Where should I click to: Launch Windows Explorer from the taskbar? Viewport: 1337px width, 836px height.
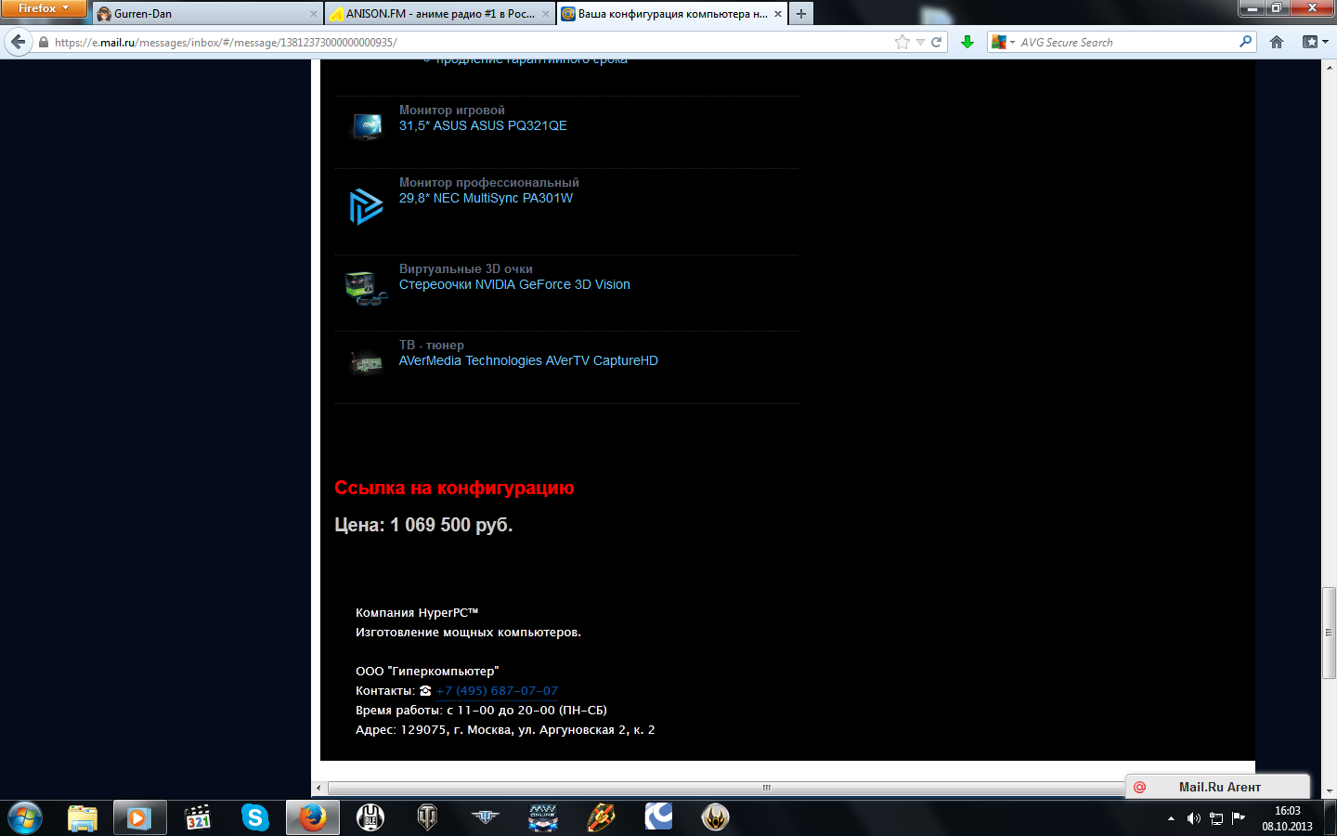coord(83,817)
